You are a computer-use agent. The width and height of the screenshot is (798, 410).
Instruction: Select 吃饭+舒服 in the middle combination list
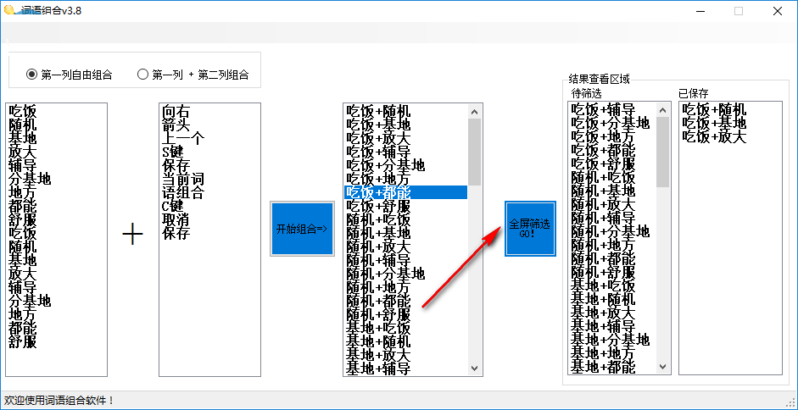[x=378, y=206]
